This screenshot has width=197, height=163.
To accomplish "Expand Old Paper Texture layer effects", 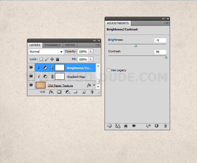I will point(94,85).
